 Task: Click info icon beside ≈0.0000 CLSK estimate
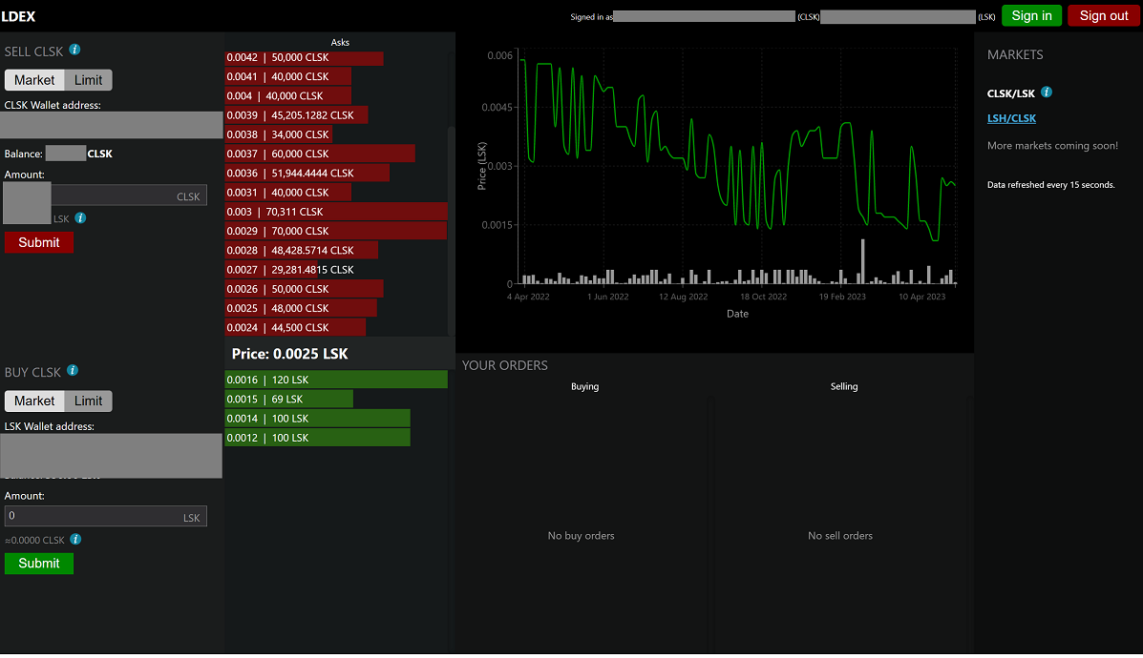[x=75, y=540]
